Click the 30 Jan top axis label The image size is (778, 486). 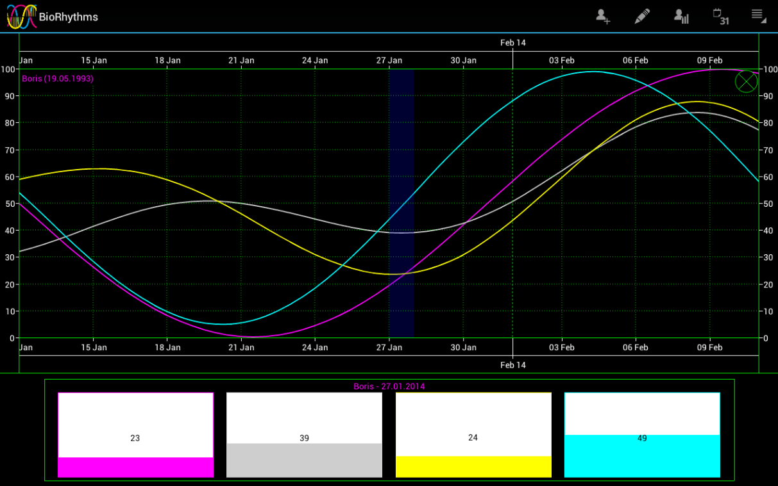[463, 60]
